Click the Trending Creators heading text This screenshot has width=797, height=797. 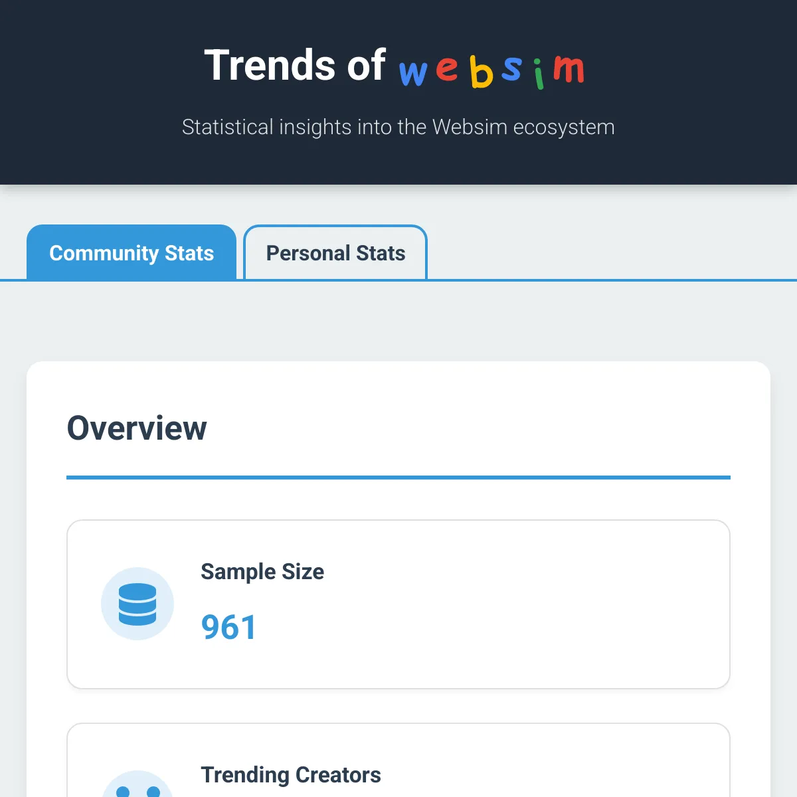click(x=291, y=774)
